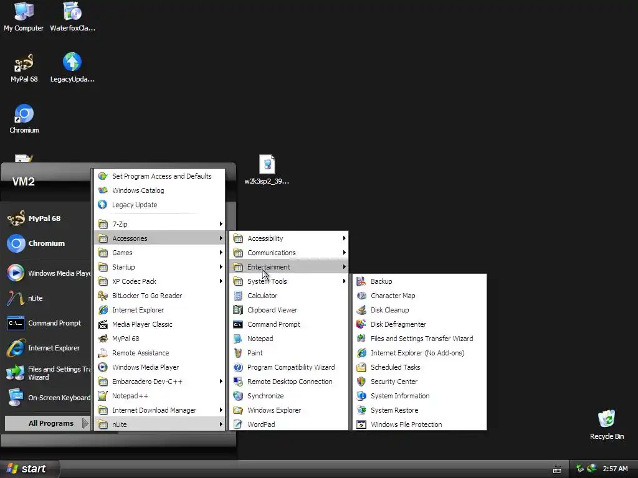
Task: Expand the XP Codec Pack submenu
Action: pos(159,281)
